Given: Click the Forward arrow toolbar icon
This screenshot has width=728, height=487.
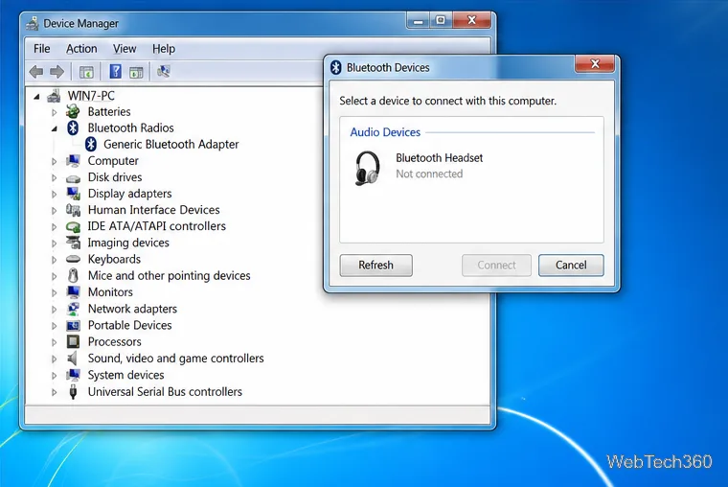Looking at the screenshot, I should coord(57,72).
